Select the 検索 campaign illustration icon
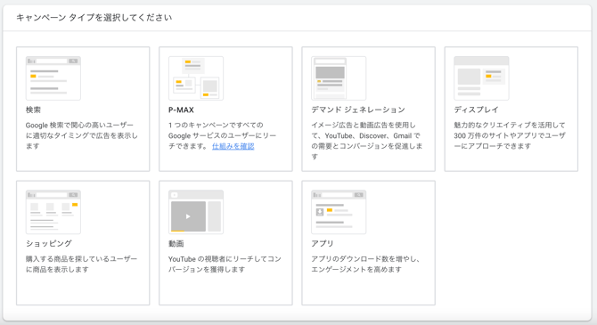Image resolution: width=597 pixels, height=325 pixels. (x=53, y=78)
